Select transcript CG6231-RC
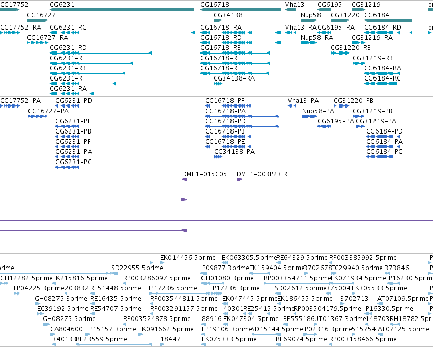The image size is (433, 347). (x=68, y=28)
